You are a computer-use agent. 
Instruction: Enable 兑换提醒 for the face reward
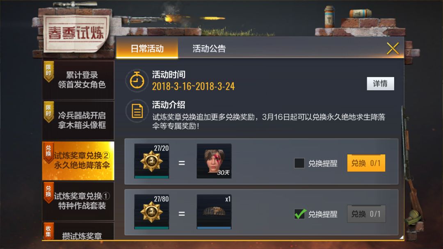(299, 163)
